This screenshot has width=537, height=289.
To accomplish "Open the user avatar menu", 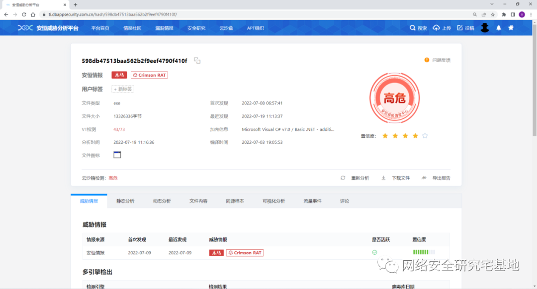I will (x=485, y=28).
